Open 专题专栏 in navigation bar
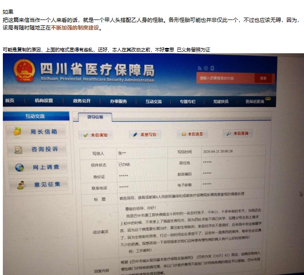 point(187,101)
